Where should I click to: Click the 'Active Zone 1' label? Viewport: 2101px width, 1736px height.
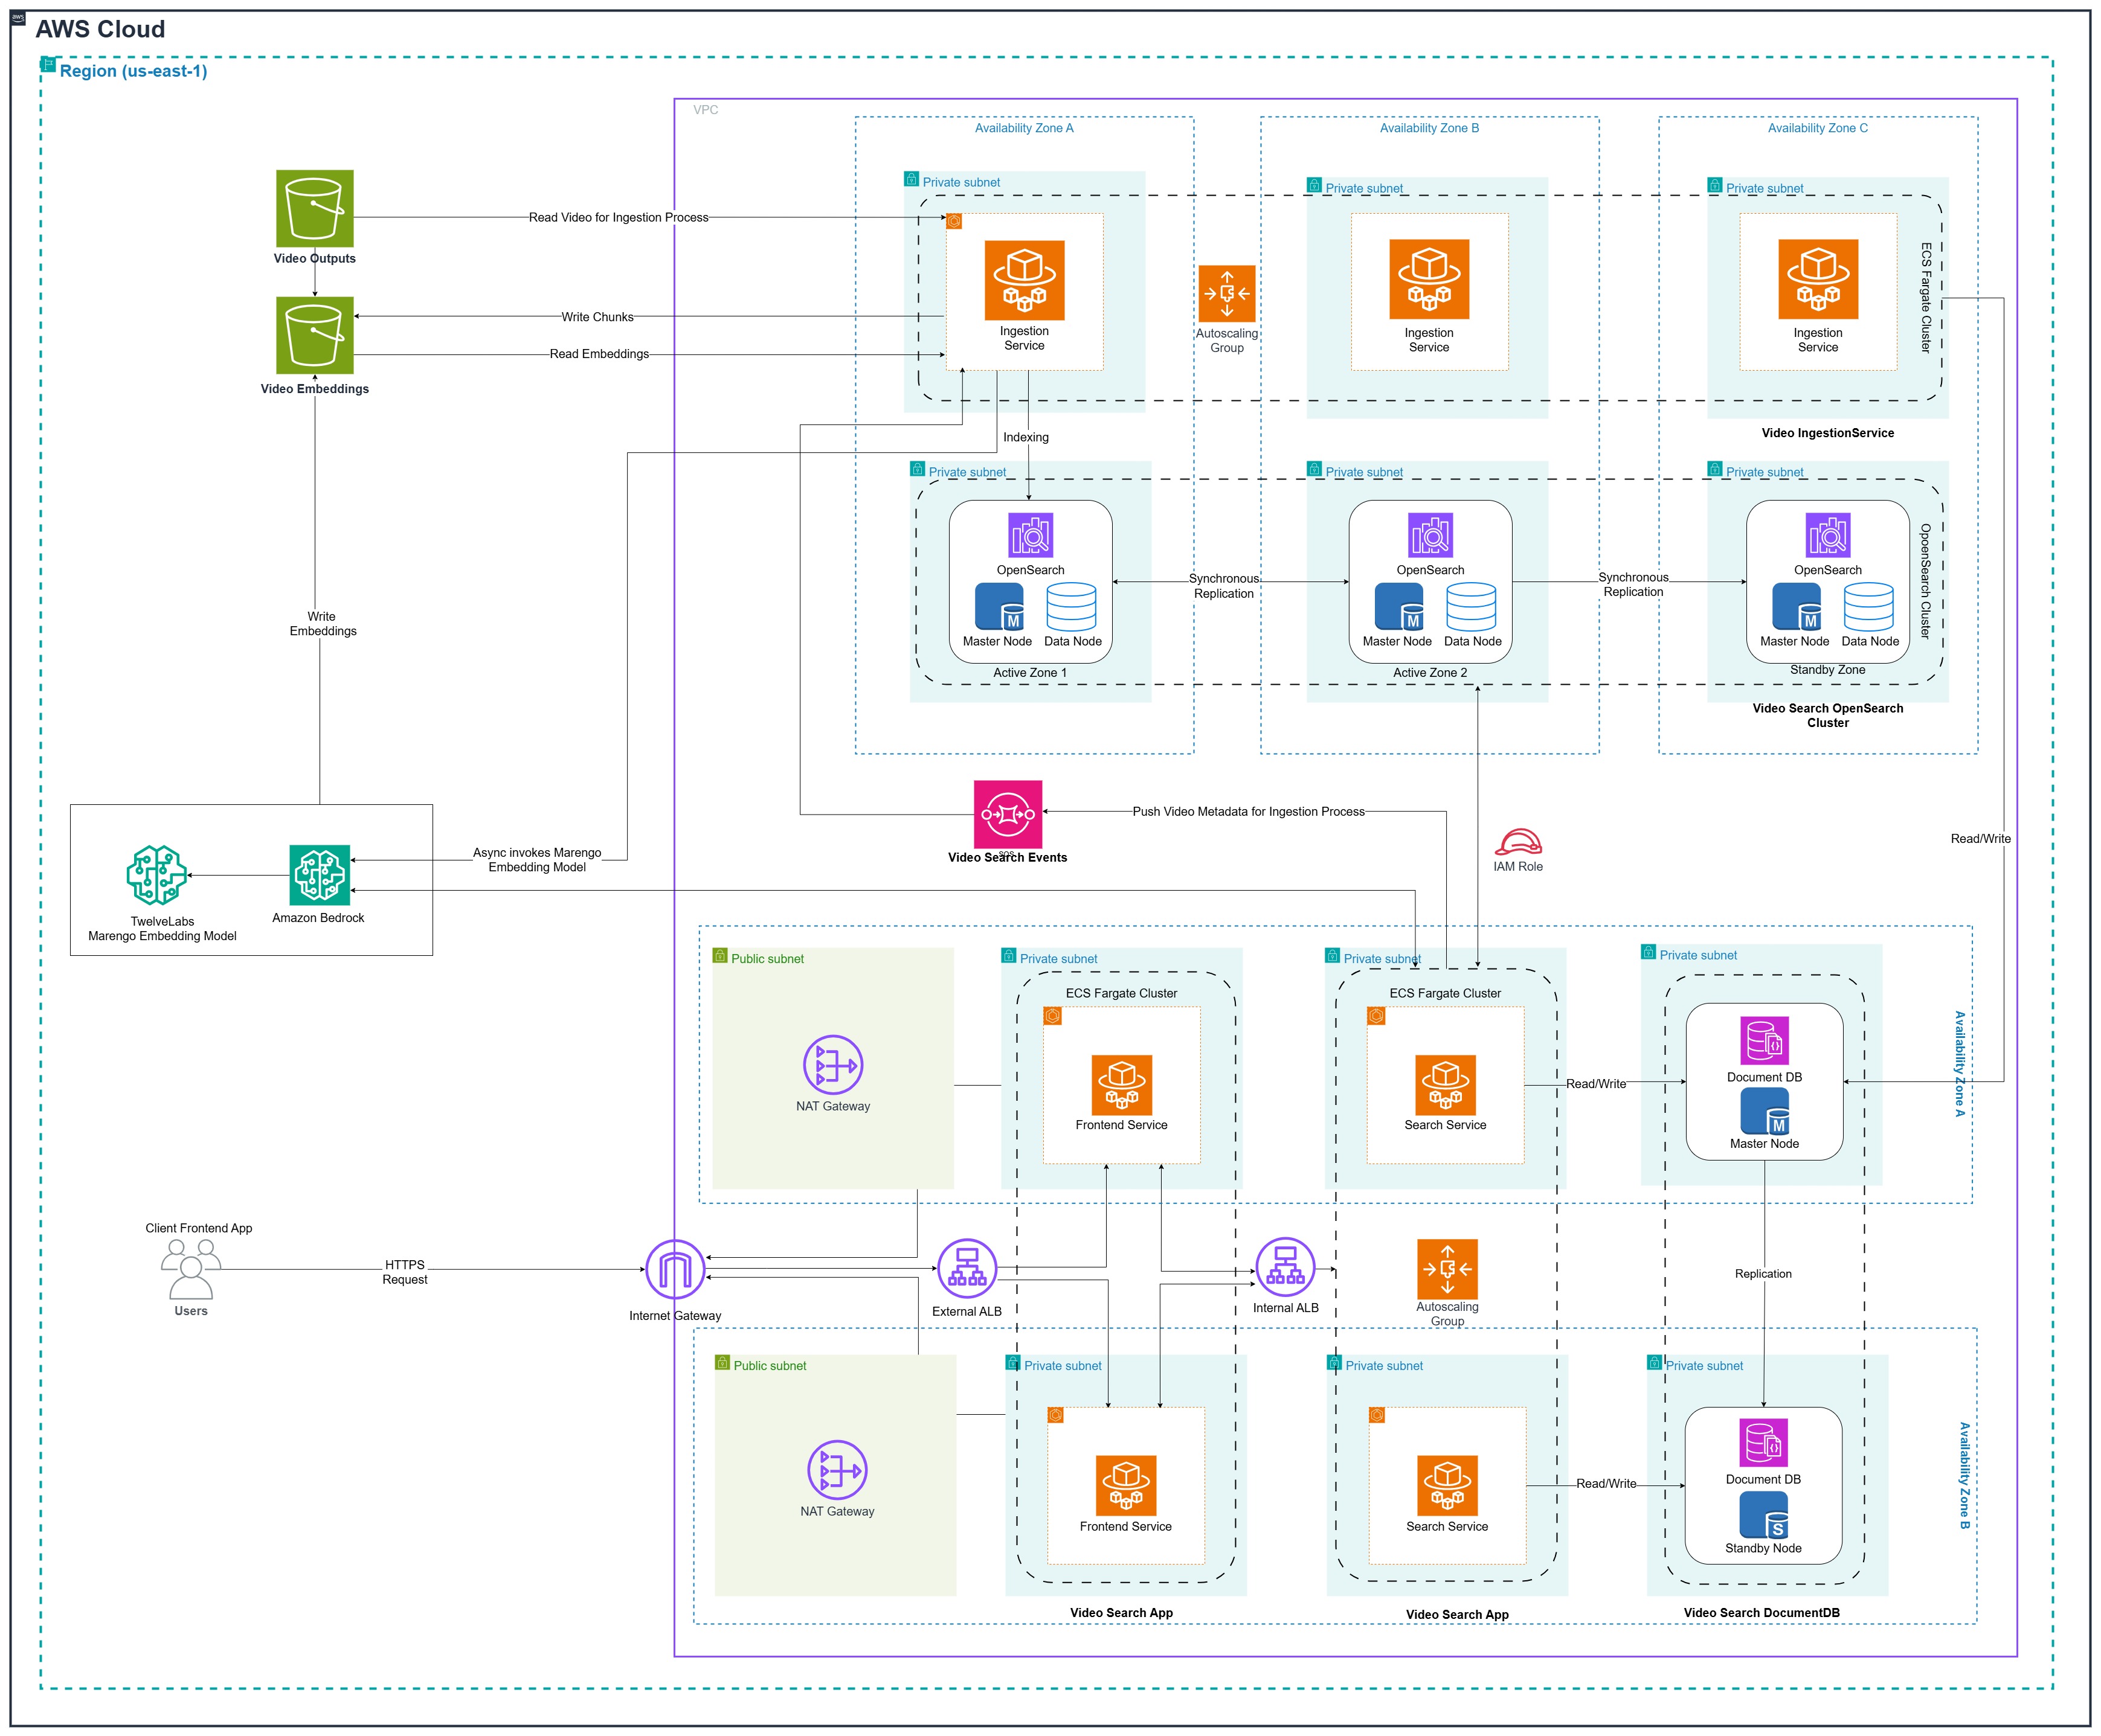[x=1031, y=673]
